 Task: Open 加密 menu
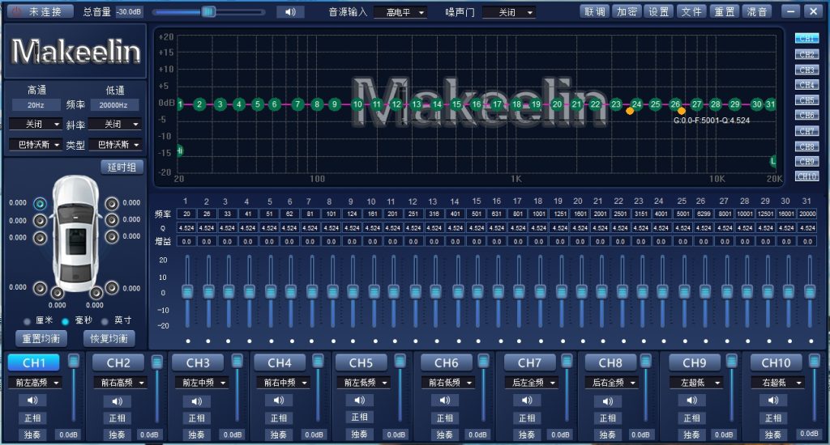point(627,11)
